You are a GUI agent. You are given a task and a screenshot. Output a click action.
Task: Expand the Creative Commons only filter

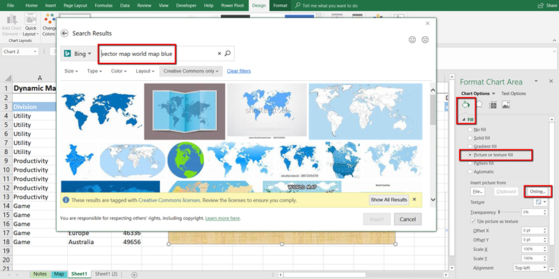pyautogui.click(x=191, y=71)
